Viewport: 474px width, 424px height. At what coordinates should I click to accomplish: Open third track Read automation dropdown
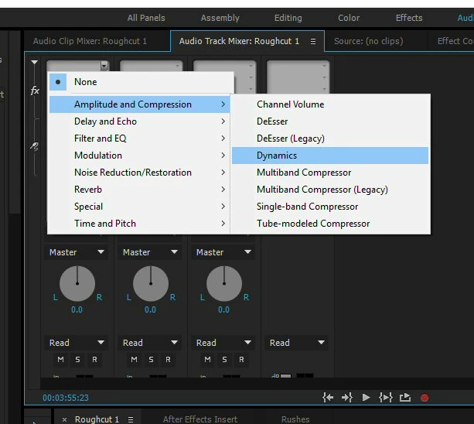pyautogui.click(x=223, y=343)
